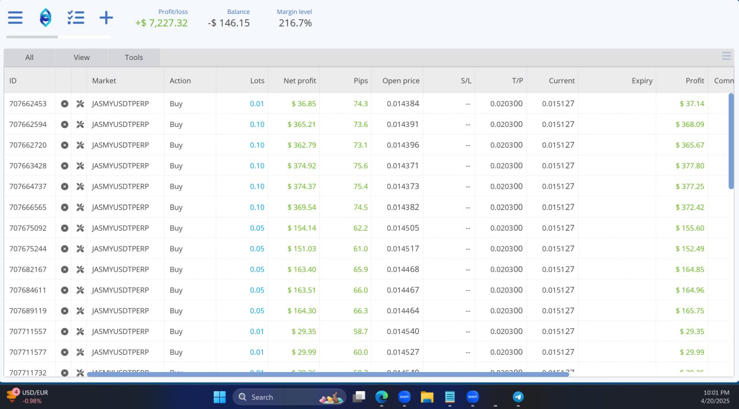Click the vertical scrollbar thumb

tap(731, 141)
